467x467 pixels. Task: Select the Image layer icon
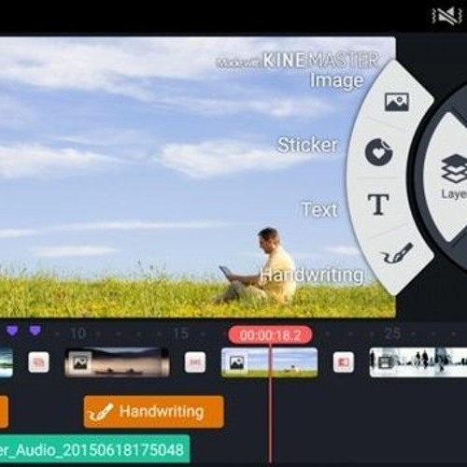click(397, 102)
